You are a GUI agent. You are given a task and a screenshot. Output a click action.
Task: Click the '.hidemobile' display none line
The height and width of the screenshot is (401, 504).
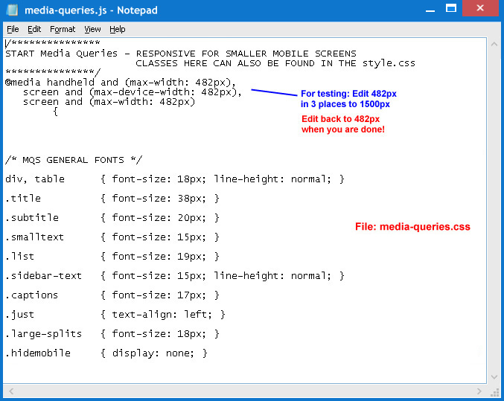[x=106, y=353]
